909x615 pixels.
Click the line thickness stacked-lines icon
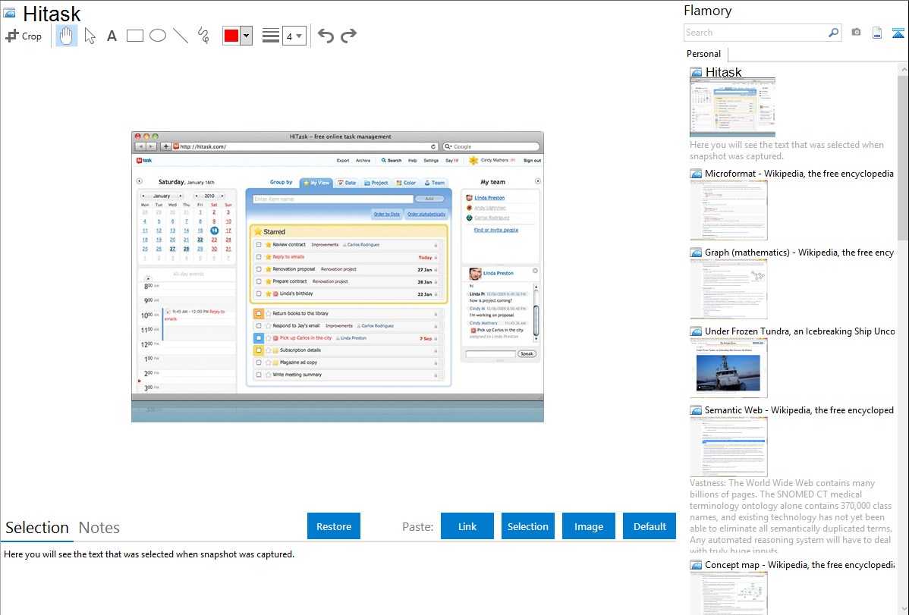point(271,36)
